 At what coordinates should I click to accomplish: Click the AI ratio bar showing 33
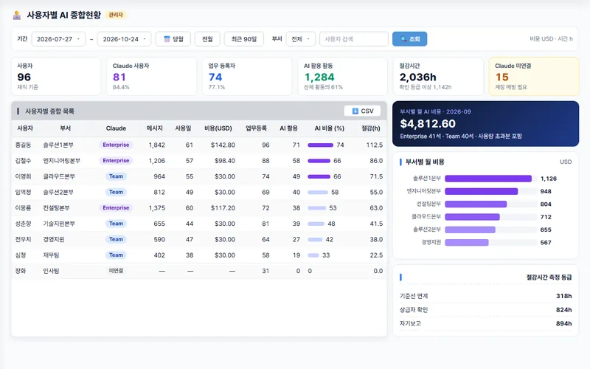tap(313, 255)
